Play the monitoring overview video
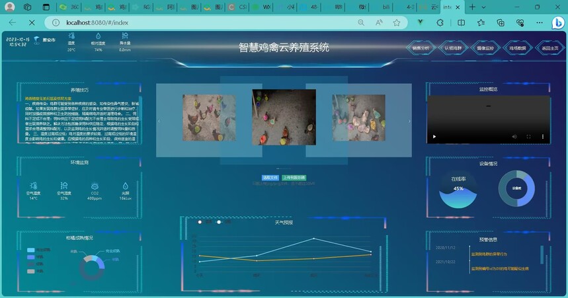The height and width of the screenshot is (298, 568). click(434, 137)
